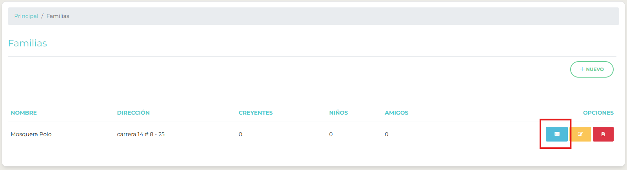Click the 0 value under CREYENTES
The width and height of the screenshot is (627, 170).
tap(241, 134)
